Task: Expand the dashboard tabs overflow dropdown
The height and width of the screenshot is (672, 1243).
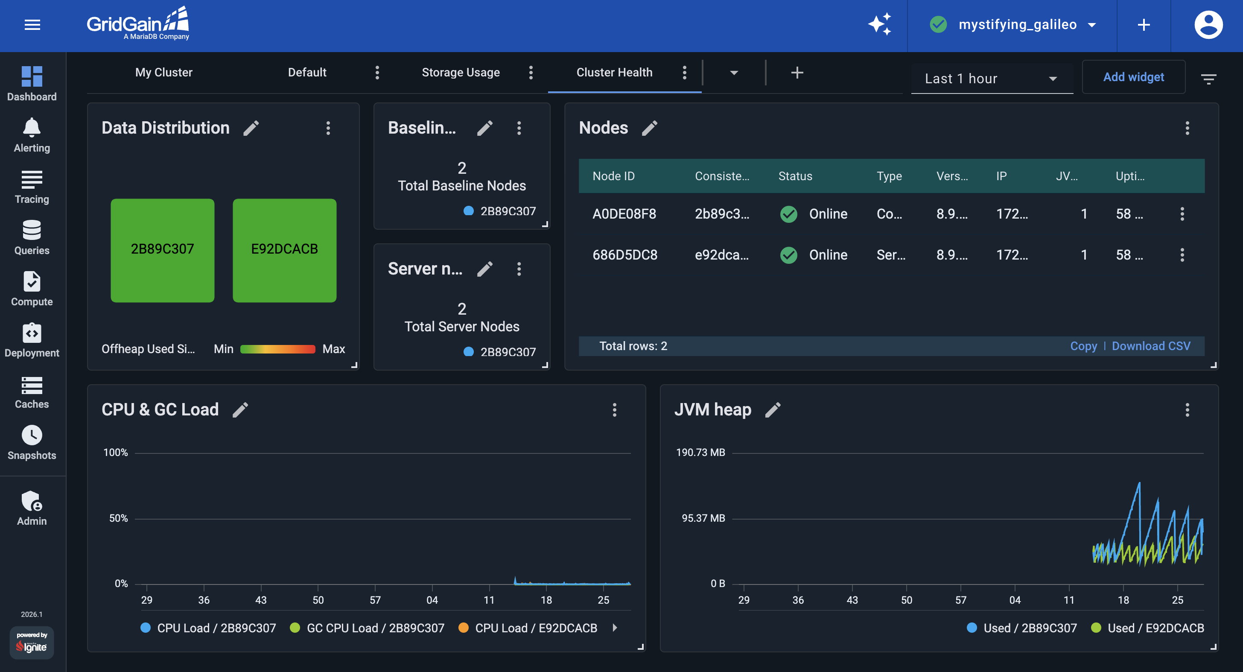Action: click(x=733, y=73)
